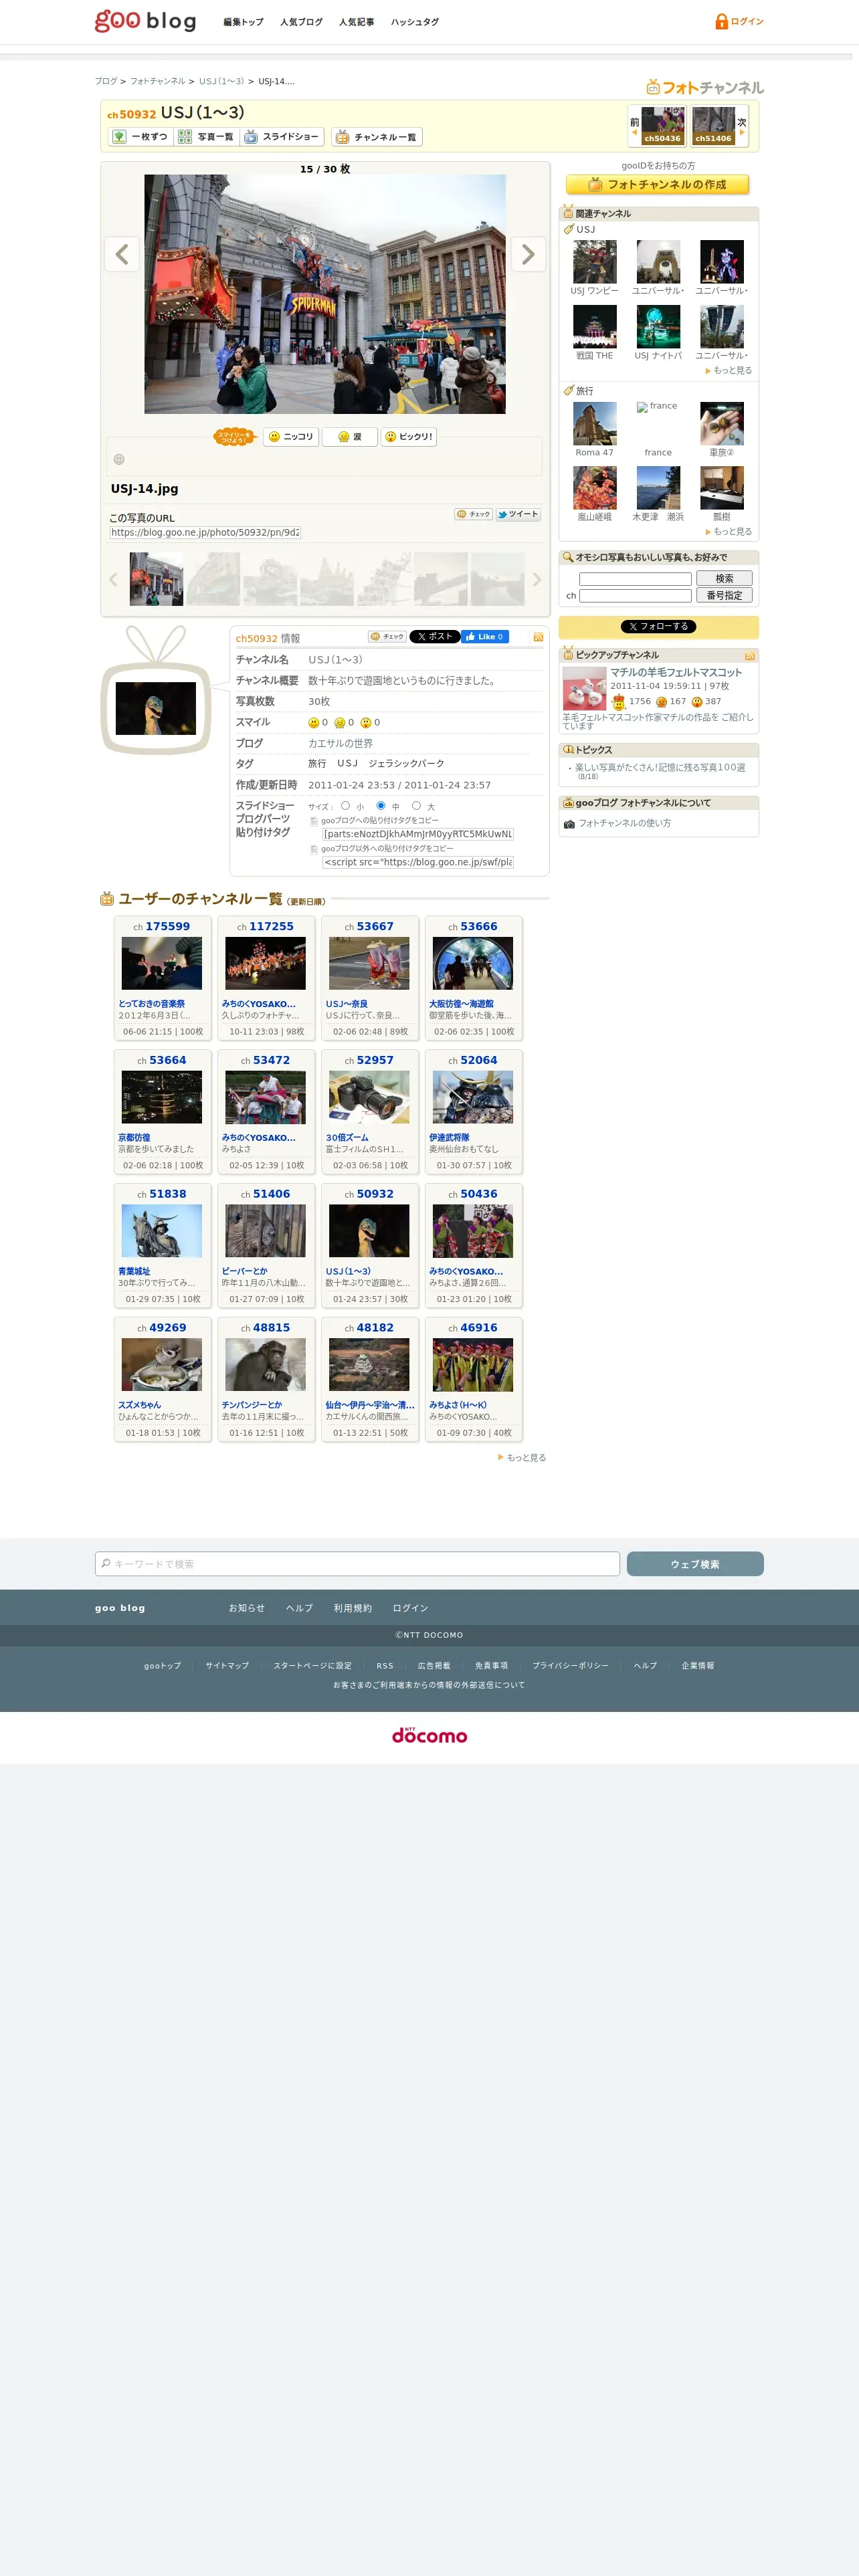This screenshot has width=859, height=2576.
Task: Open チャンネル一覧 list
Action: 377,137
